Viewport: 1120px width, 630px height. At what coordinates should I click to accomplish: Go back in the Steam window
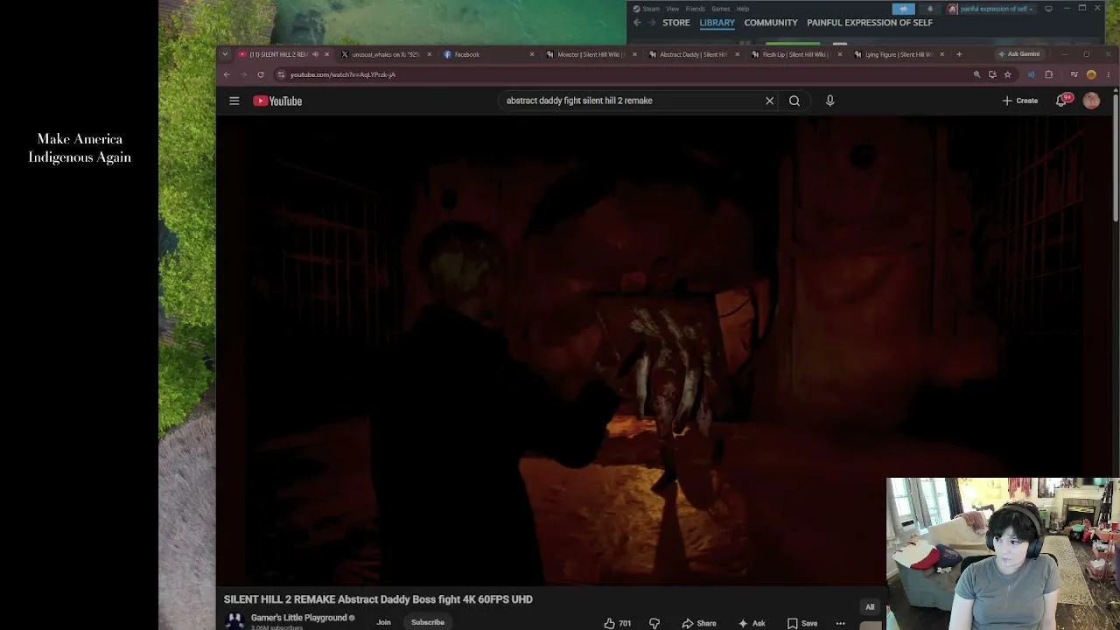[x=637, y=23]
